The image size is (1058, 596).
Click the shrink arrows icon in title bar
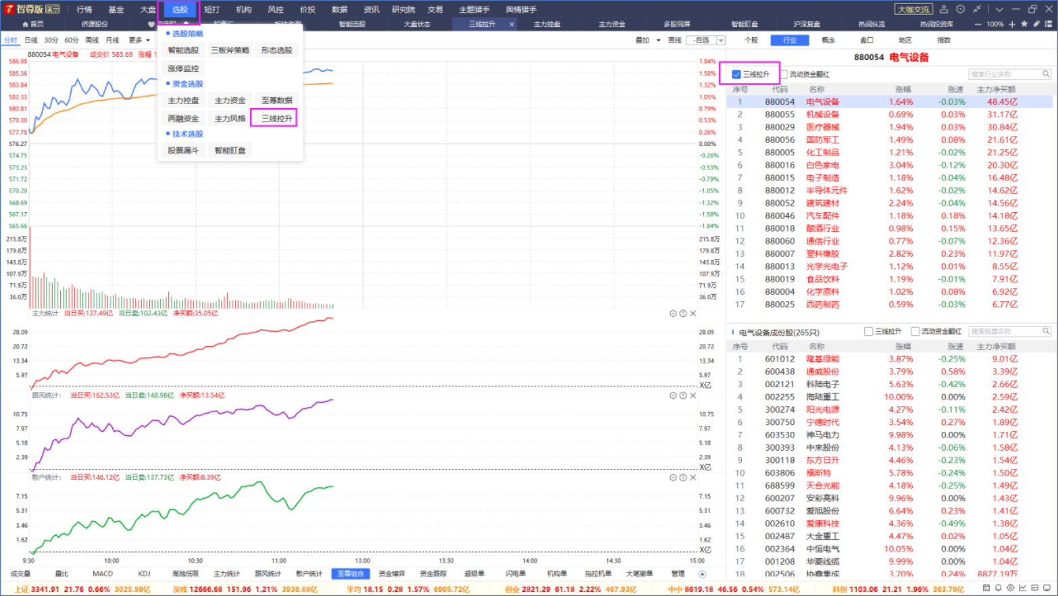coord(976,9)
